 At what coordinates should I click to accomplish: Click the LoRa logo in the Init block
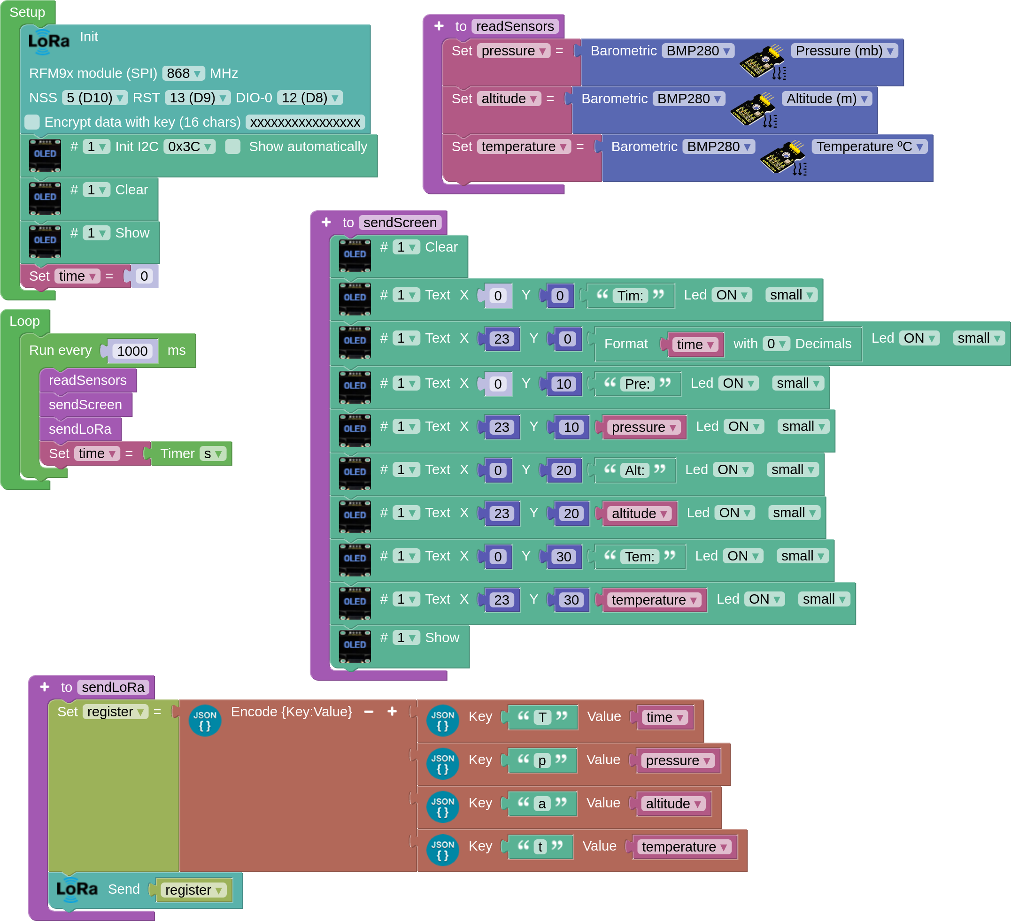point(49,42)
